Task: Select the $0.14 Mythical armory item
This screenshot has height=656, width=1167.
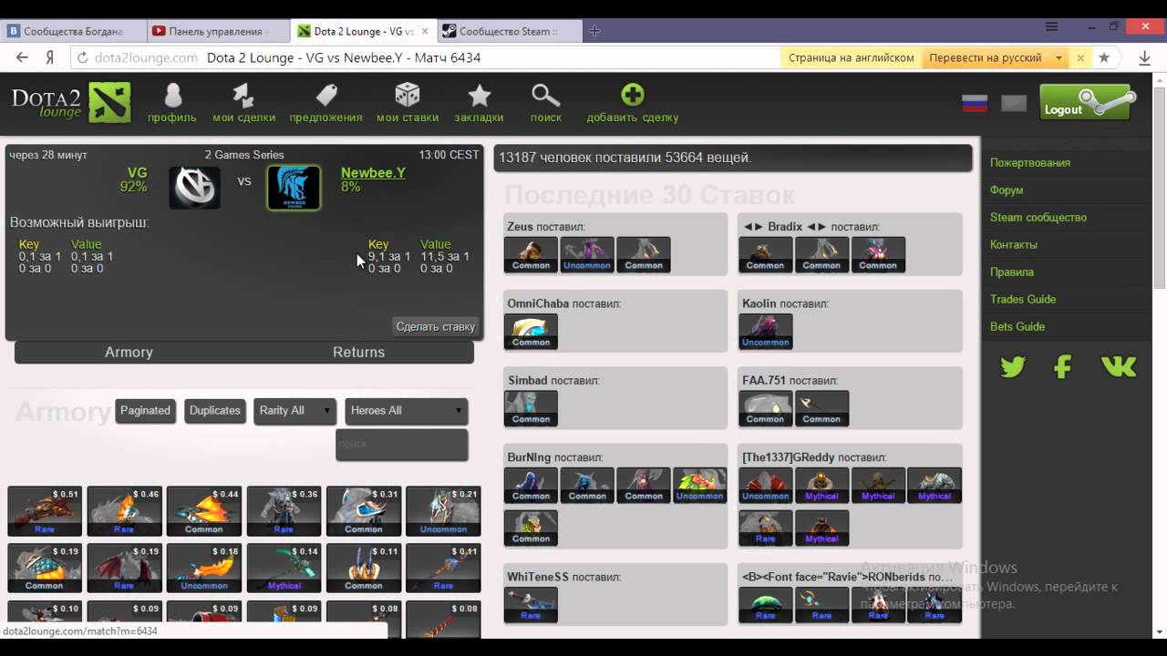Action: [x=284, y=568]
